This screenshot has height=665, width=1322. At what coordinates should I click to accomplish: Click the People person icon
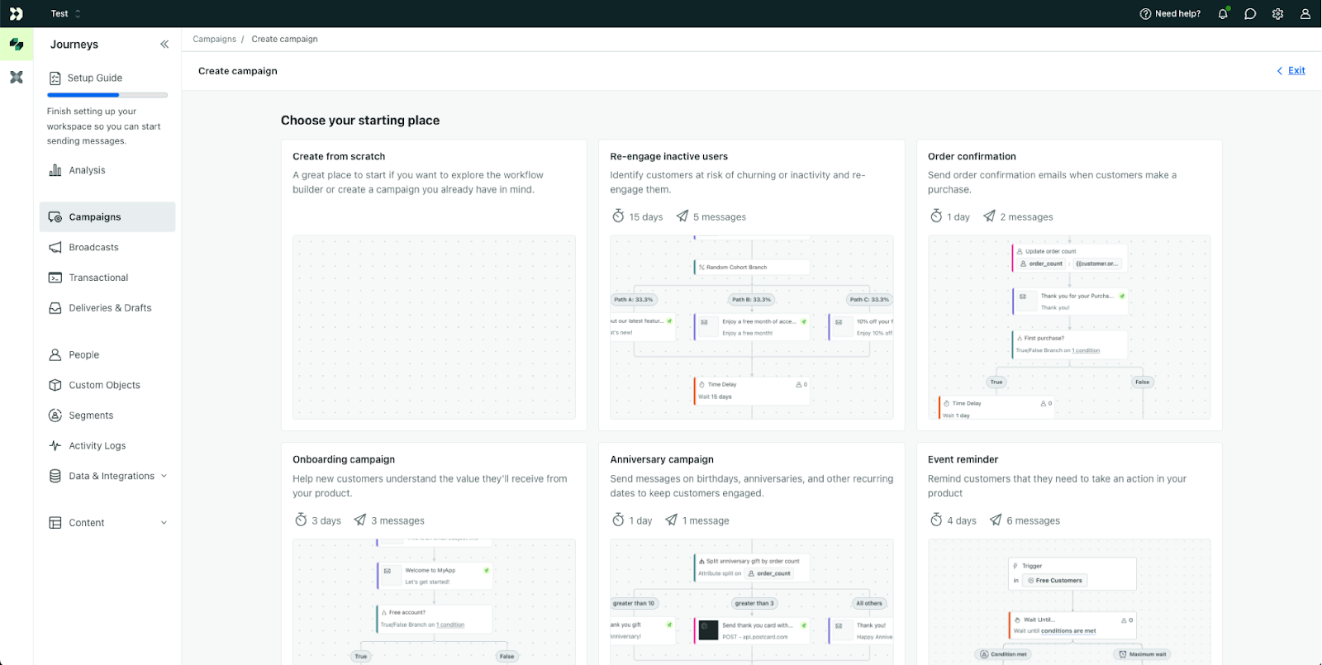tap(55, 355)
